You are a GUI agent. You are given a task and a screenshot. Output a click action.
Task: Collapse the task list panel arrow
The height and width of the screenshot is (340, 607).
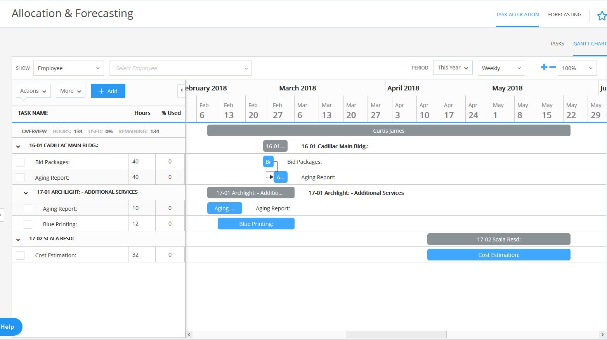tap(182, 90)
